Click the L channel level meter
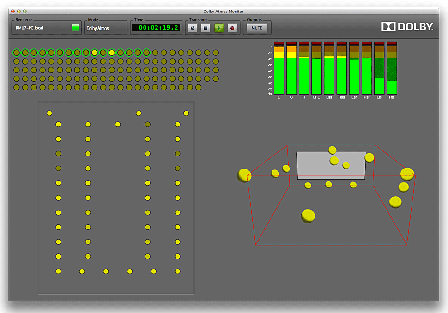Screen dimensions: 448x313 [279, 69]
